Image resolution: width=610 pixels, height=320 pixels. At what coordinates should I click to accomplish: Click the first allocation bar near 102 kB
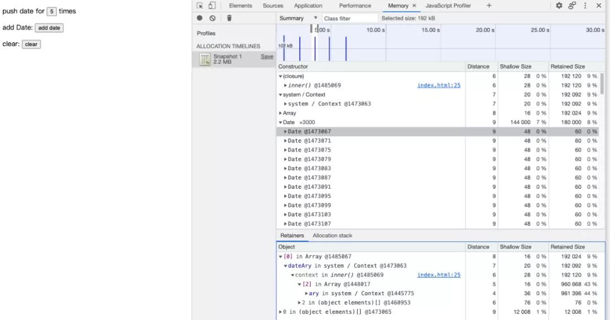(x=284, y=48)
